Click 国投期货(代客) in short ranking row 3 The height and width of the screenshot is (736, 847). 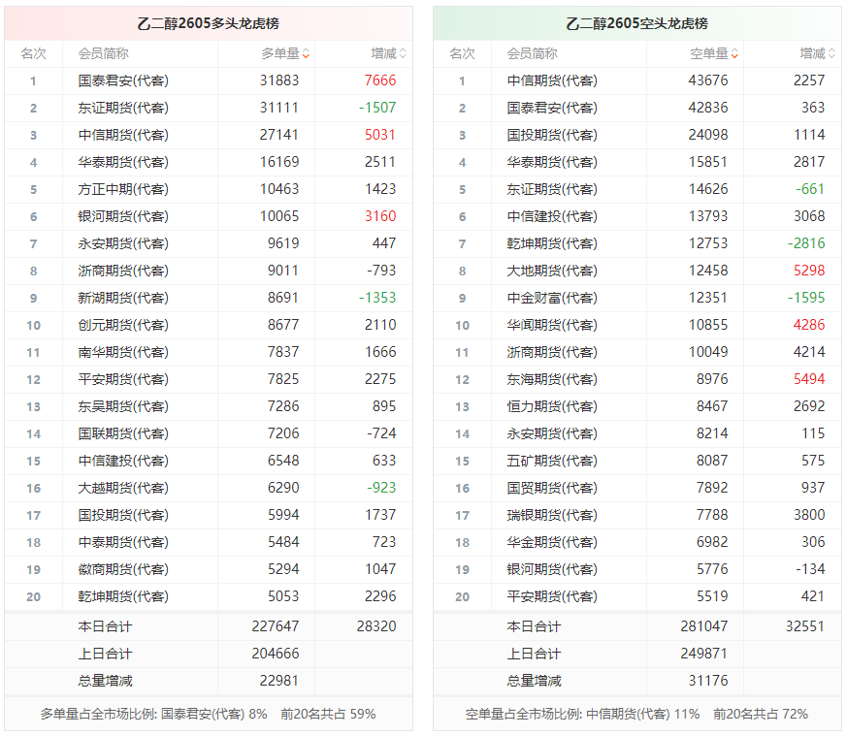[x=552, y=135]
